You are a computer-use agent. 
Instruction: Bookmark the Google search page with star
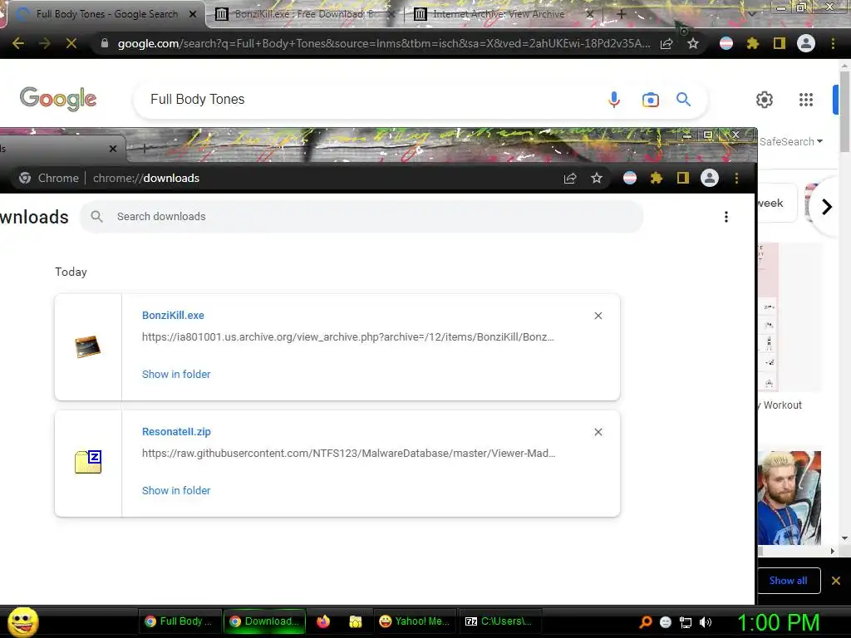pos(693,43)
